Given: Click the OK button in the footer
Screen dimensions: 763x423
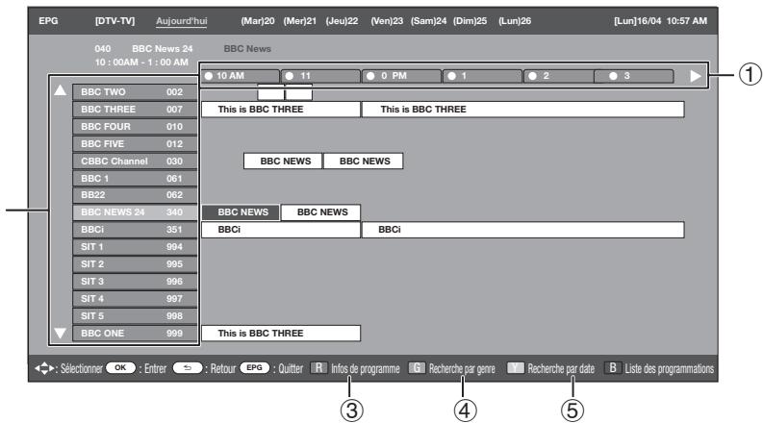Looking at the screenshot, I should pos(120,368).
